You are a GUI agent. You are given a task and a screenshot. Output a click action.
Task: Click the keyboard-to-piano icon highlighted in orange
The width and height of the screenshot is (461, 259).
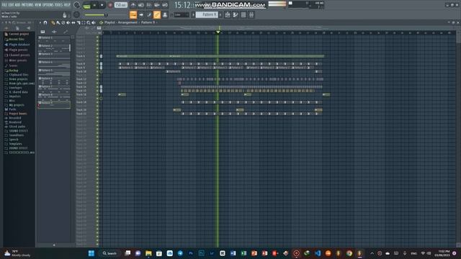point(133,14)
